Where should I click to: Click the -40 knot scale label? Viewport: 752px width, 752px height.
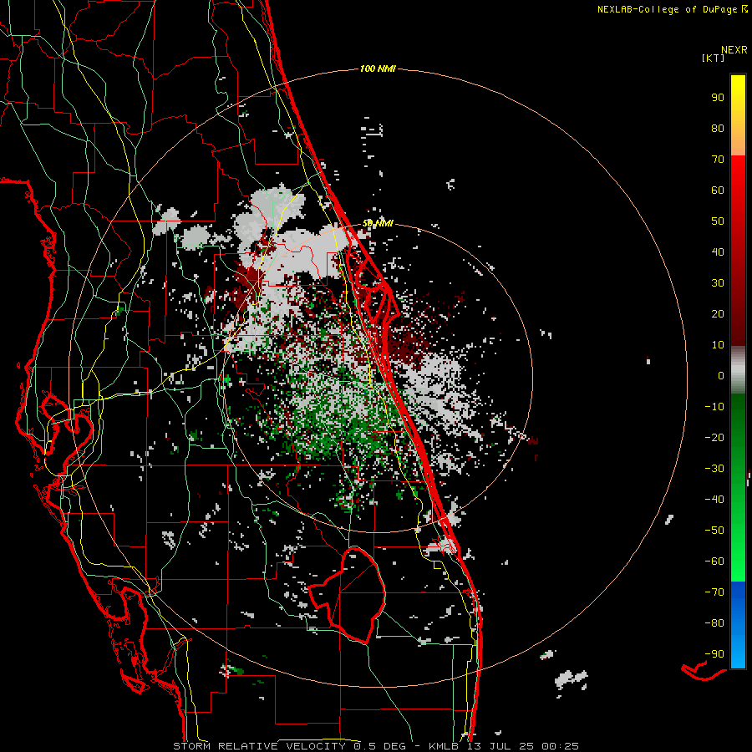[x=714, y=500]
